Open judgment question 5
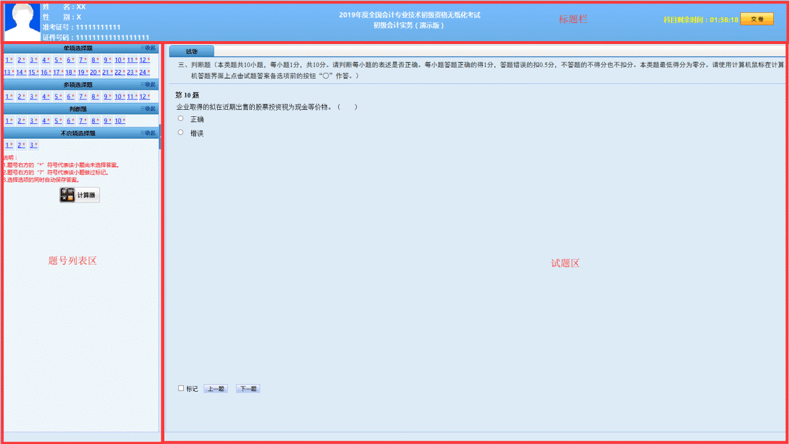 [58, 120]
